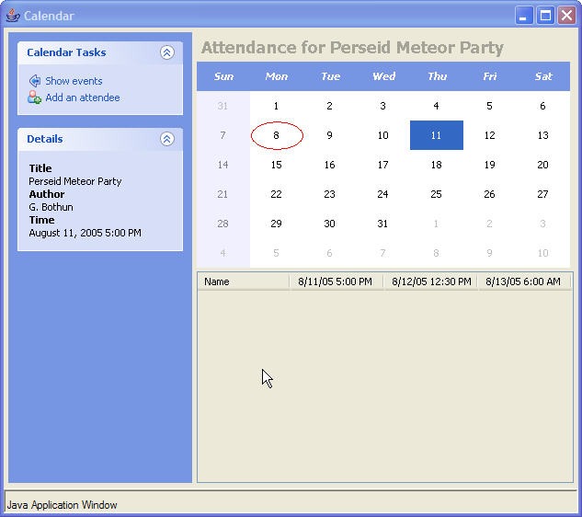Viewport: 582px width, 517px height.
Task: Click the Mon weekday header
Action: coord(277,76)
